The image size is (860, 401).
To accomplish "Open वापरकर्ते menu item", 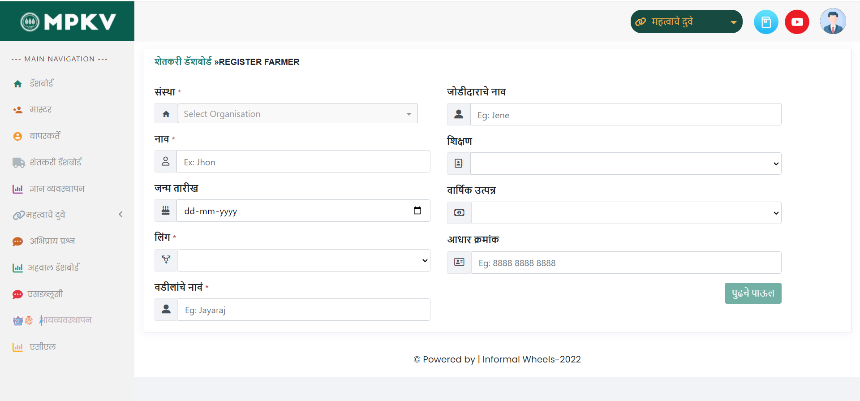I will 45,136.
